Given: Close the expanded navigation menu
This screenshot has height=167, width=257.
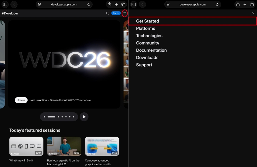Looking at the screenshot, I should pyautogui.click(x=253, y=13).
